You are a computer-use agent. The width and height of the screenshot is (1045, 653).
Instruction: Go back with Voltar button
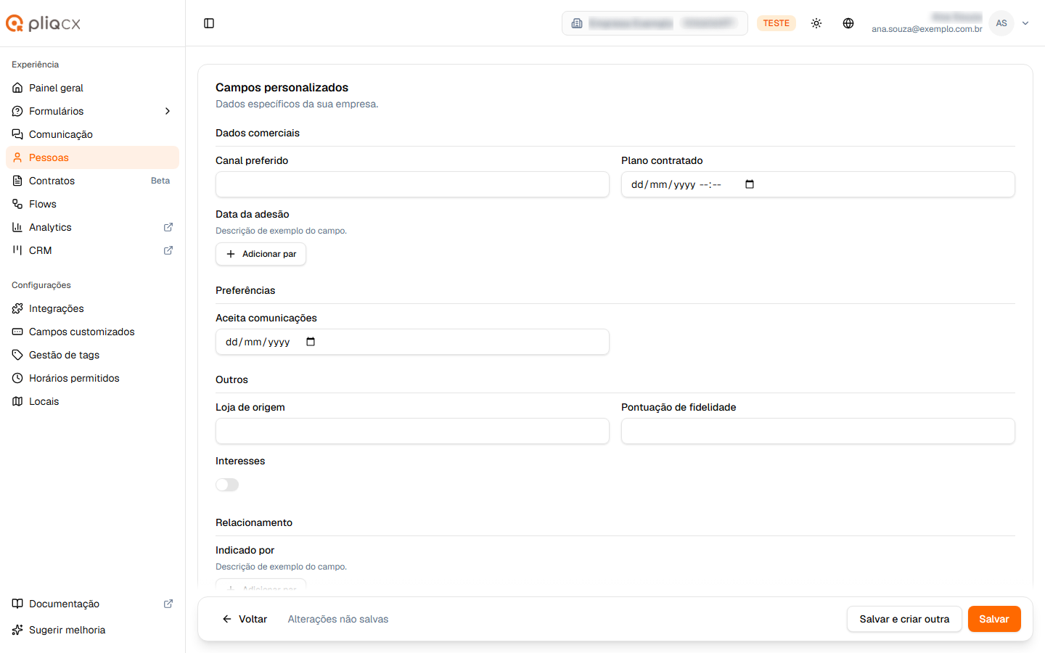[x=245, y=619]
